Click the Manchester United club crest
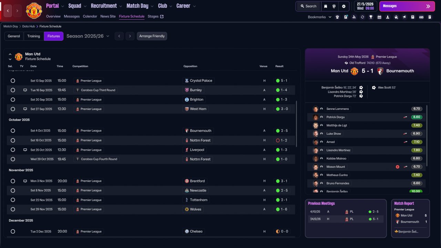This screenshot has height=248, width=441. 34,11
